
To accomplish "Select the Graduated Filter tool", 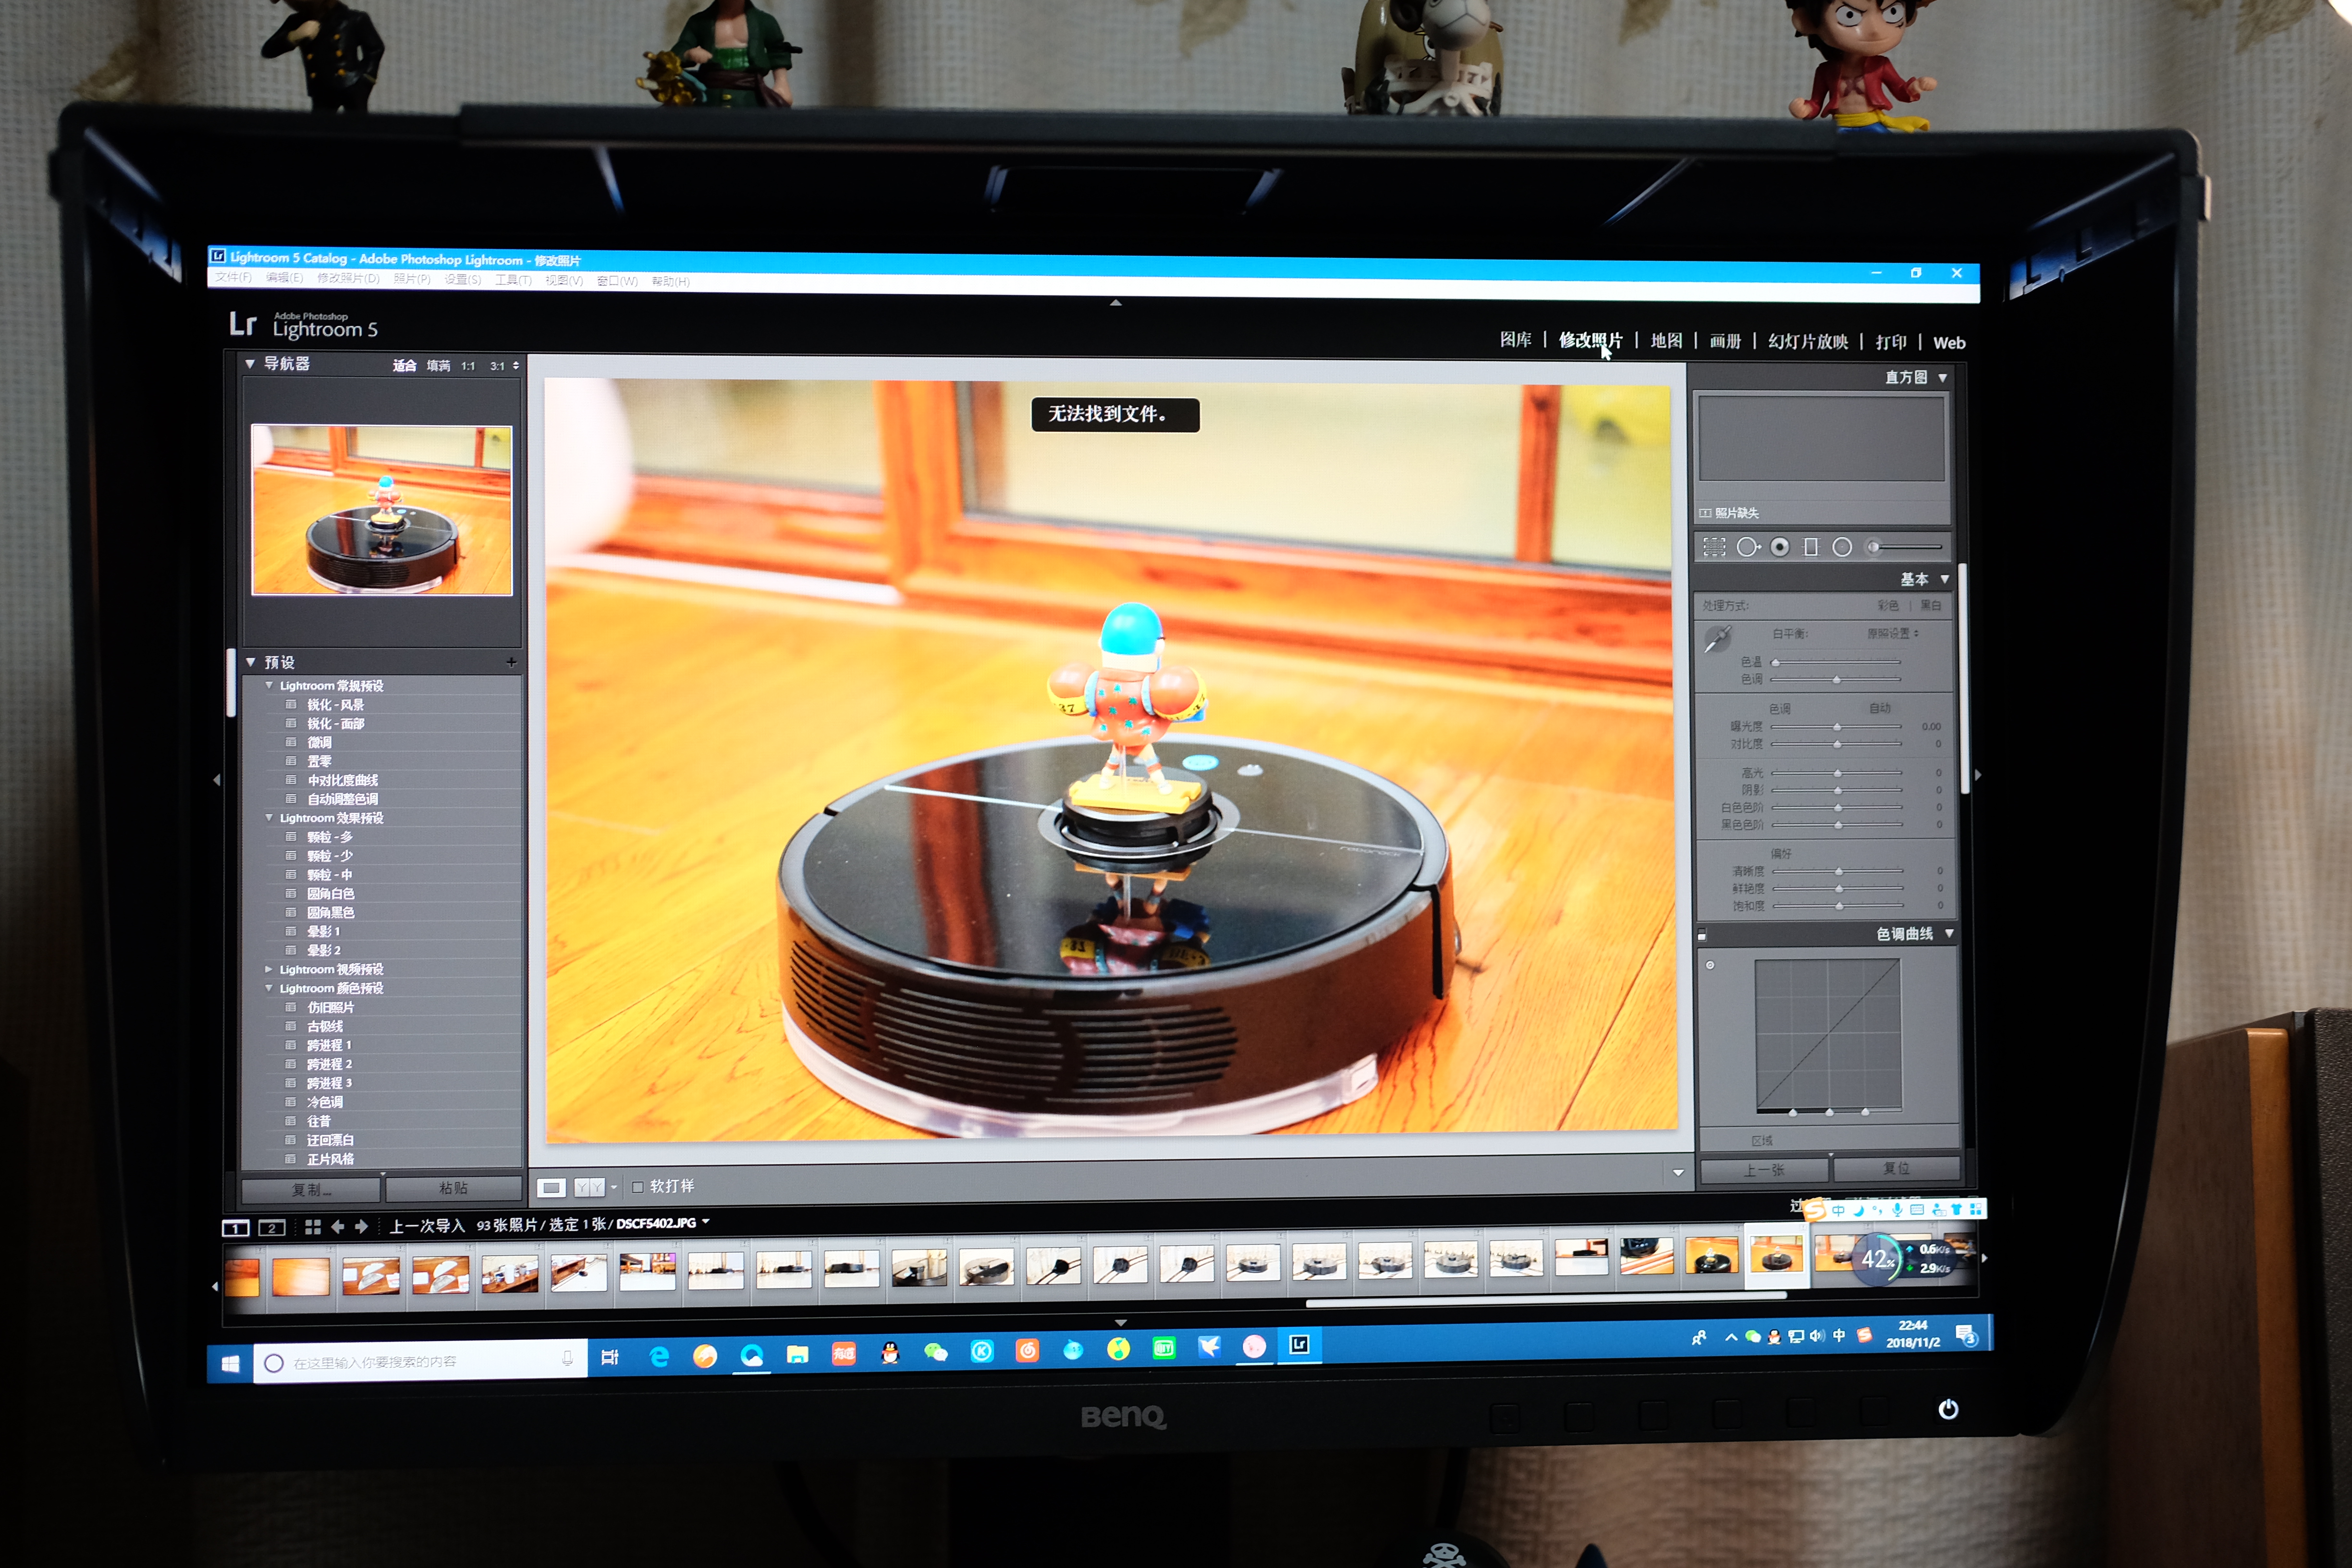I will pyautogui.click(x=1811, y=547).
